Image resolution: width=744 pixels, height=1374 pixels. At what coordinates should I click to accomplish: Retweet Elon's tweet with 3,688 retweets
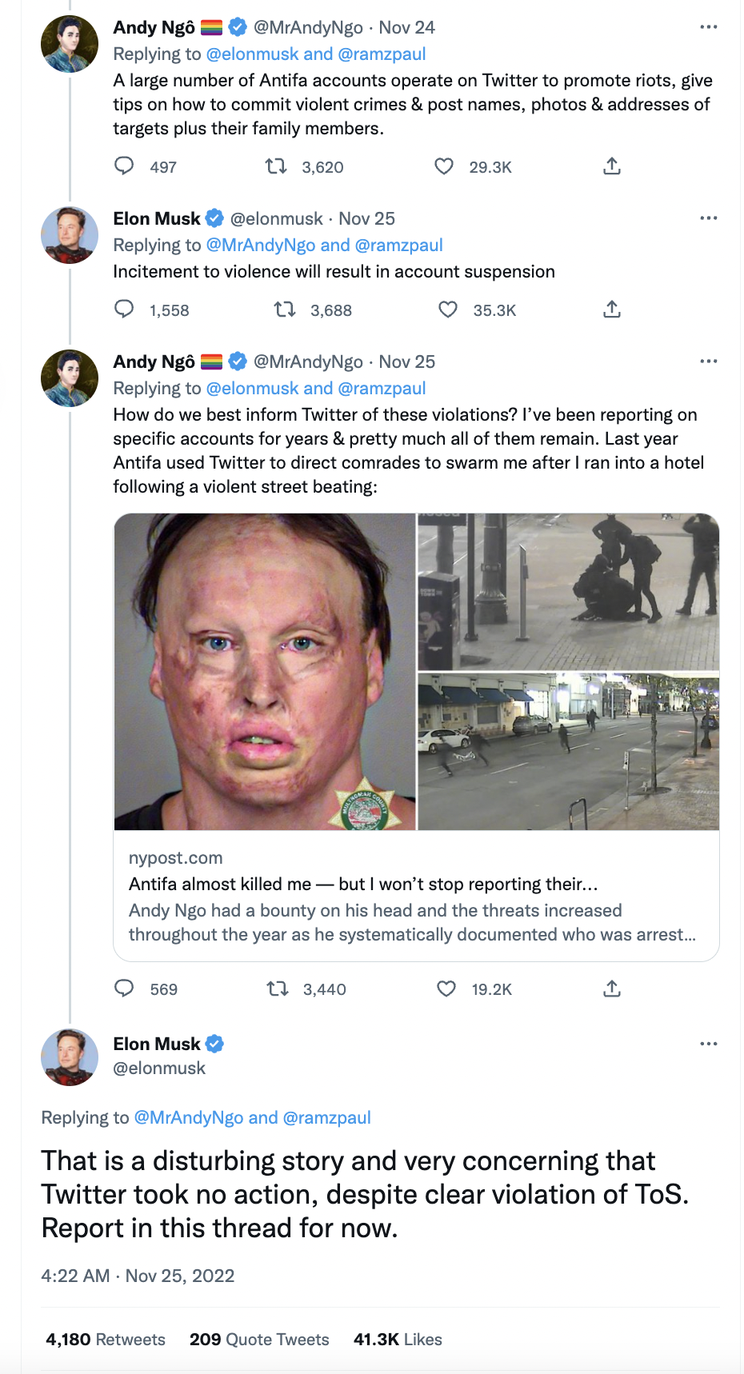point(285,310)
